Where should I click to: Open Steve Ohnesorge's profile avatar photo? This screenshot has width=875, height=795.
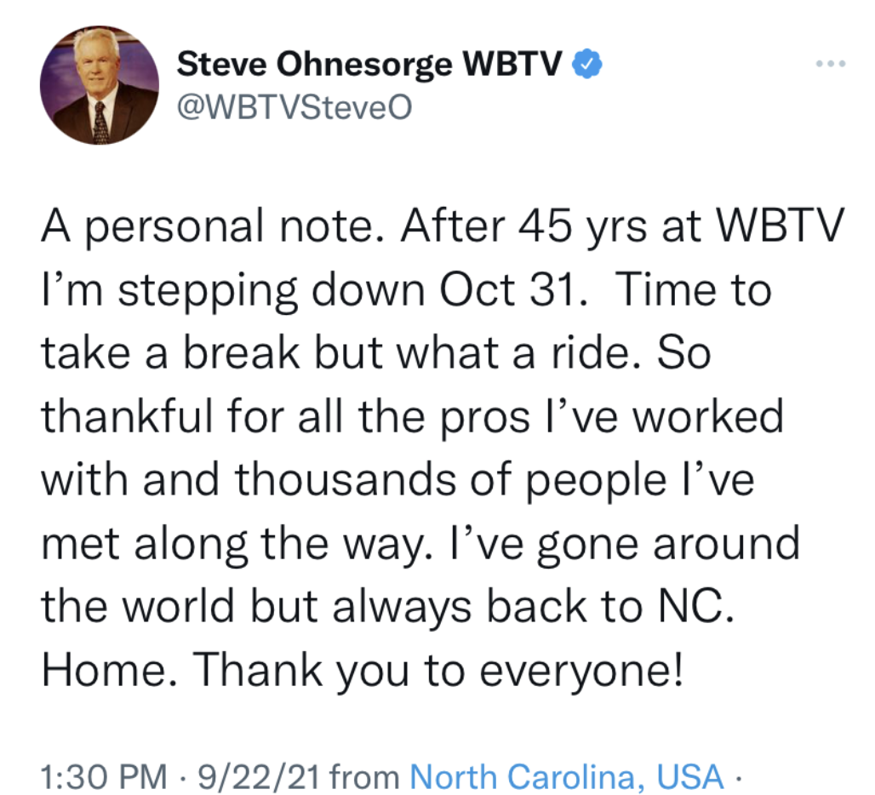100,85
